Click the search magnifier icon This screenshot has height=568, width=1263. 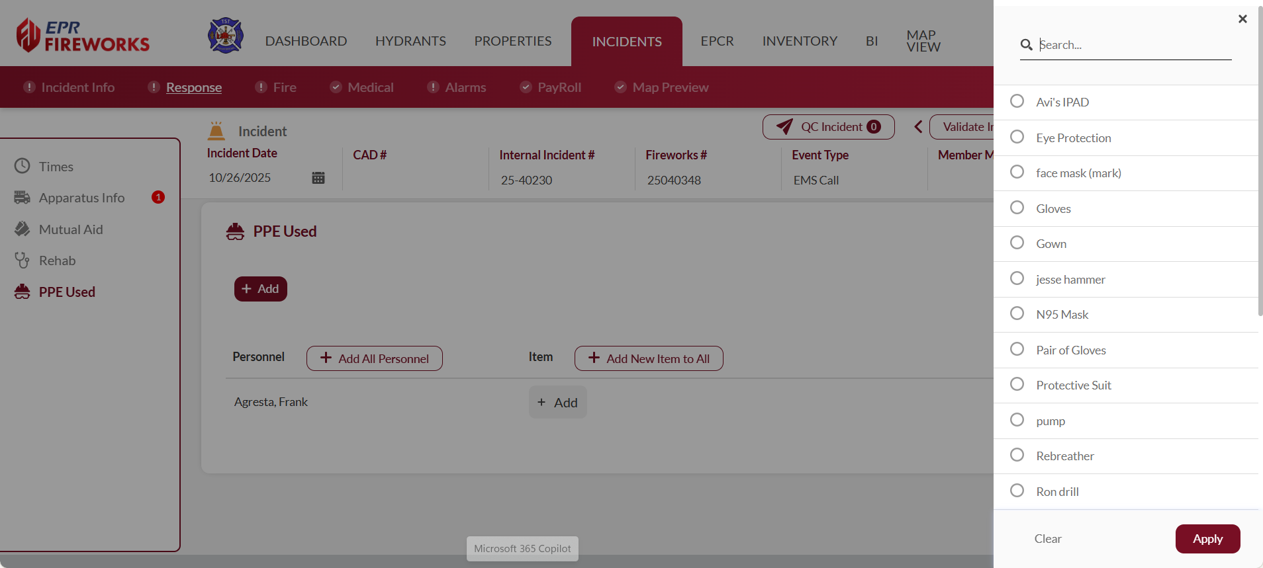pyautogui.click(x=1026, y=45)
